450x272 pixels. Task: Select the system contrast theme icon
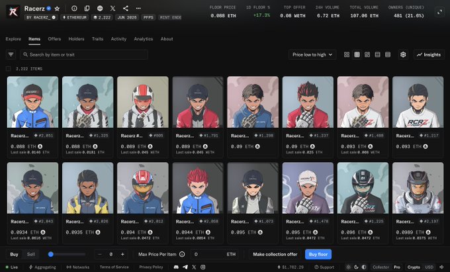coord(364,267)
